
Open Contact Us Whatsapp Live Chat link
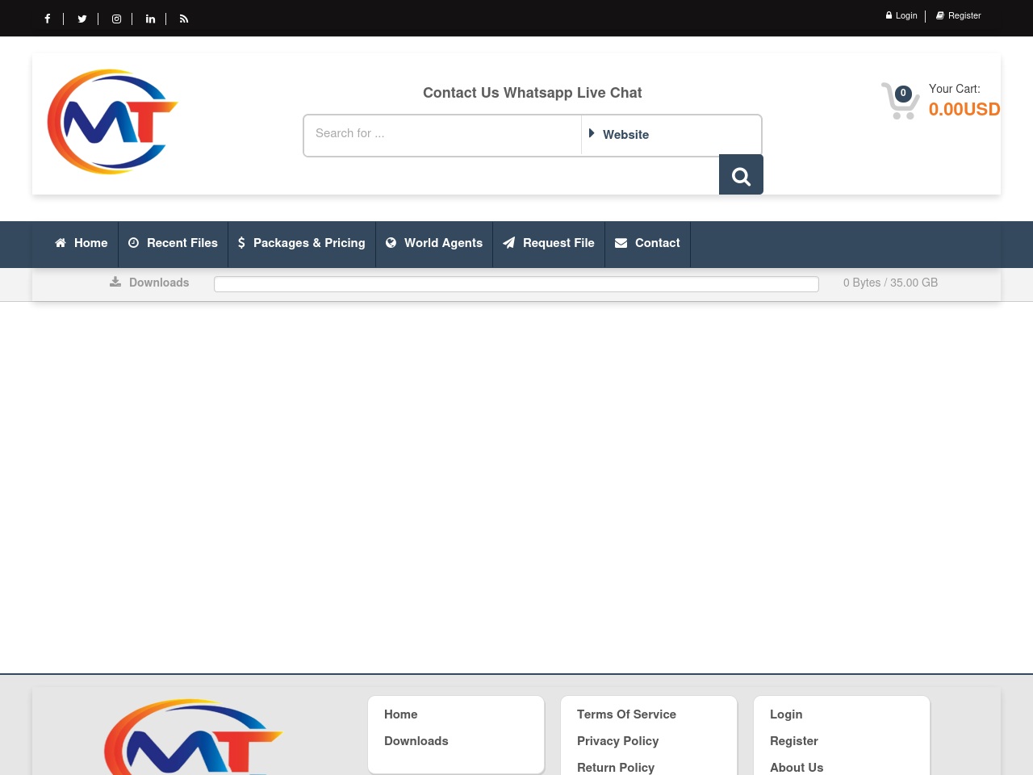[533, 93]
